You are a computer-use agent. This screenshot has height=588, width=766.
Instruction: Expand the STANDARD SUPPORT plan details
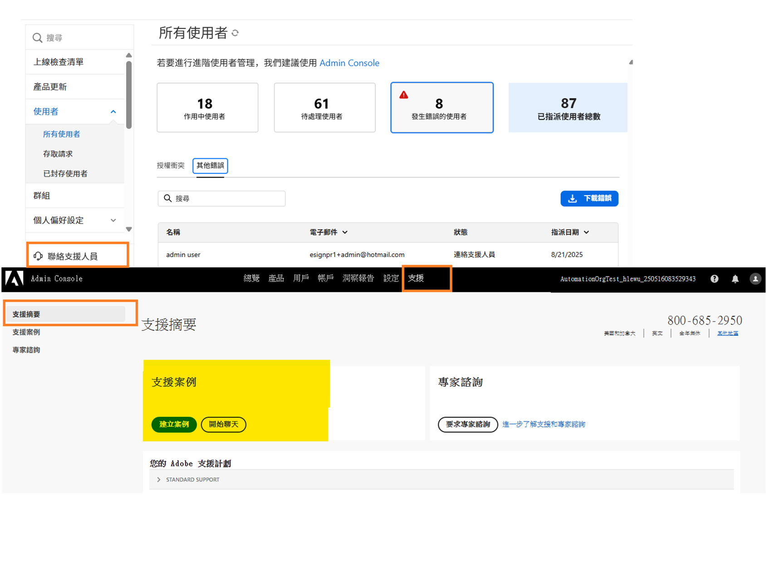point(158,479)
